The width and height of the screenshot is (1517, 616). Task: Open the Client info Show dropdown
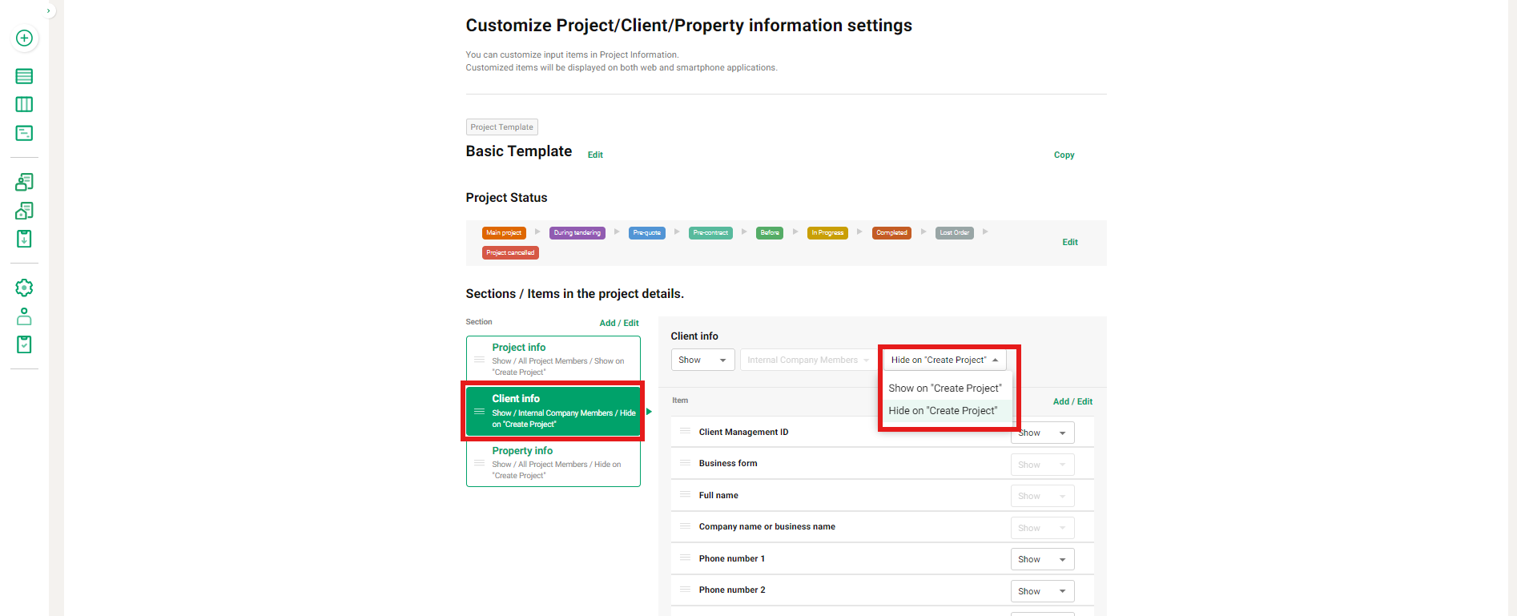coord(702,360)
